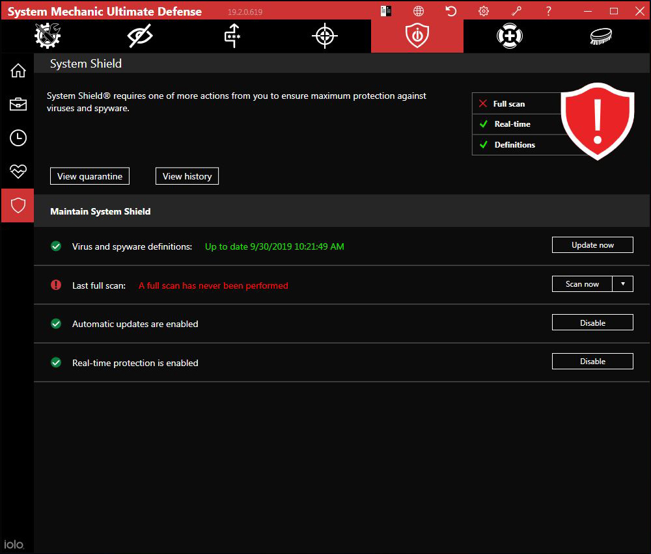Click green check beside Virus and spyware definitions
Screen dimensions: 651x554
(56, 246)
